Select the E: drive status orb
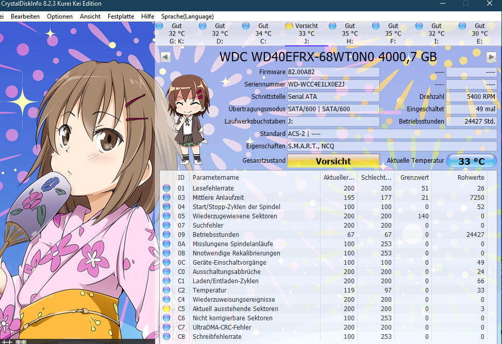This screenshot has width=502, height=344. point(462,26)
